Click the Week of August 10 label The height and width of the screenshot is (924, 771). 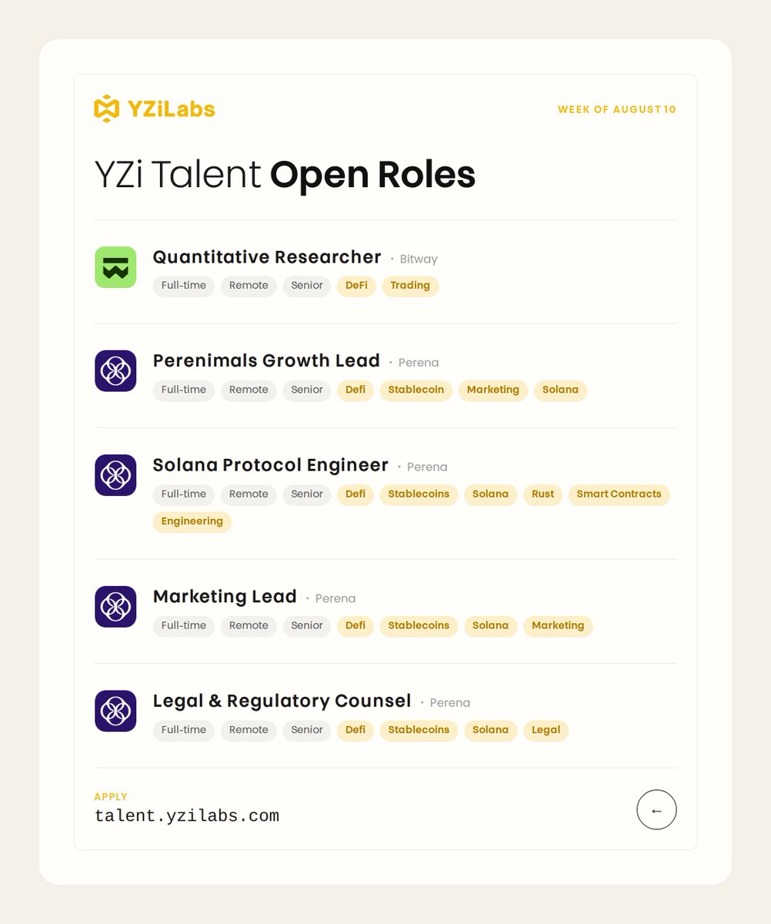(x=617, y=109)
